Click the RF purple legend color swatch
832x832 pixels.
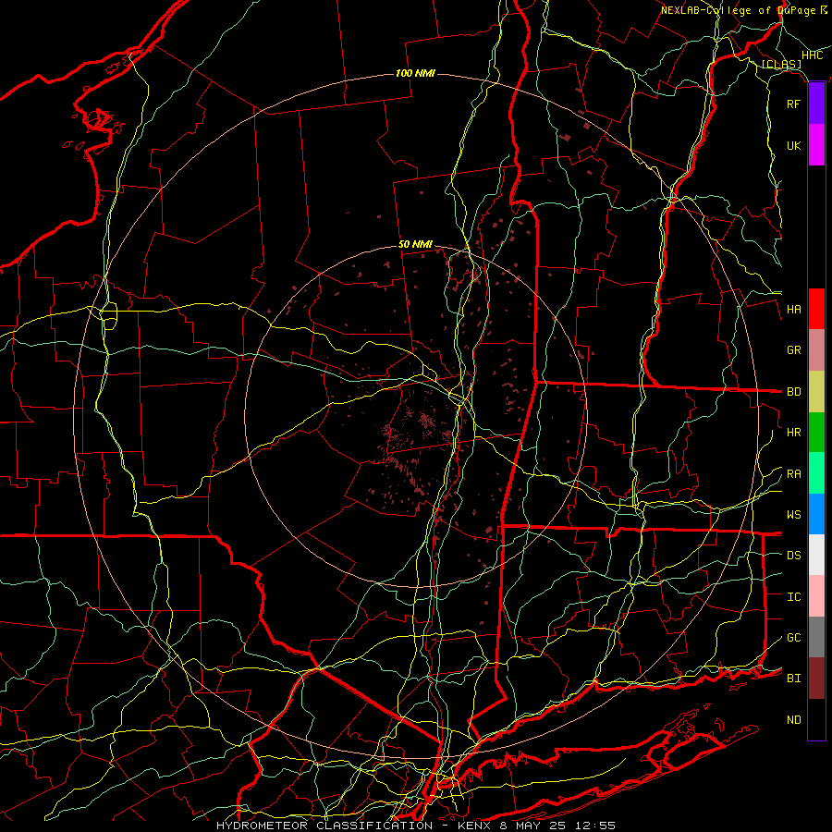[816, 104]
